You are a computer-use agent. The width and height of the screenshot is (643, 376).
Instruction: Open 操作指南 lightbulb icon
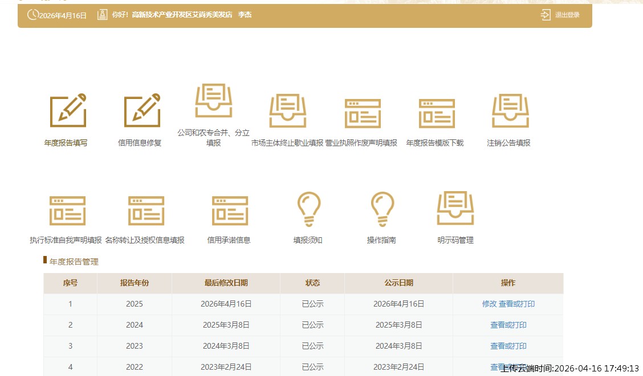(x=382, y=209)
